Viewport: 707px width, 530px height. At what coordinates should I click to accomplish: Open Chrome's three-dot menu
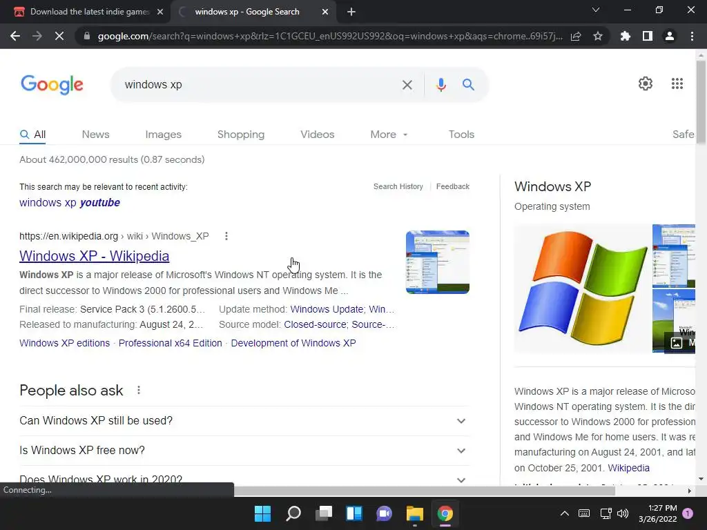692,36
